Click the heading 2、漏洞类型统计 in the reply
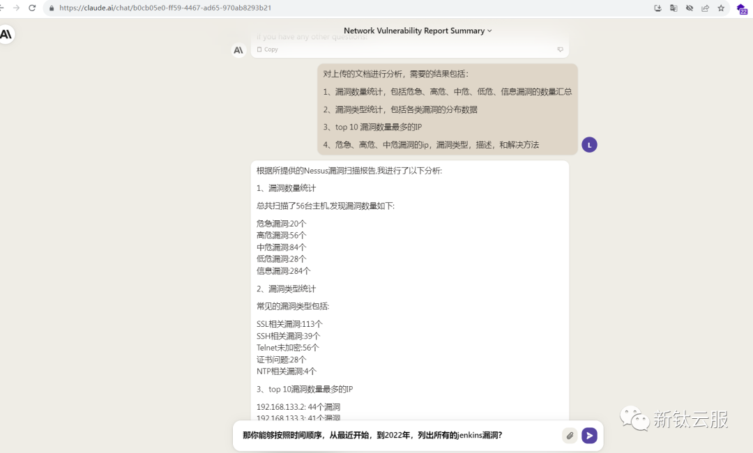Viewport: 753px width, 453px height. [x=287, y=289]
